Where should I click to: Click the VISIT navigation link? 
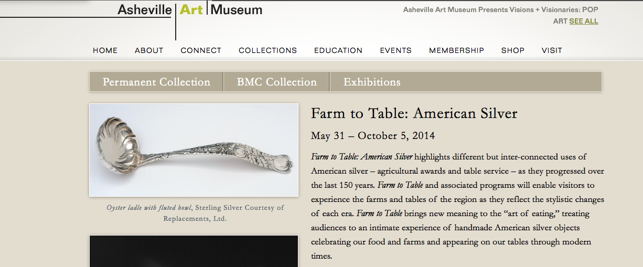tap(552, 50)
